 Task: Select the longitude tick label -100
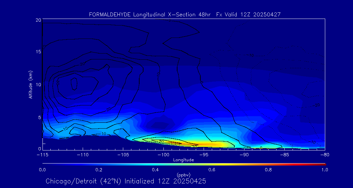tap(163, 155)
